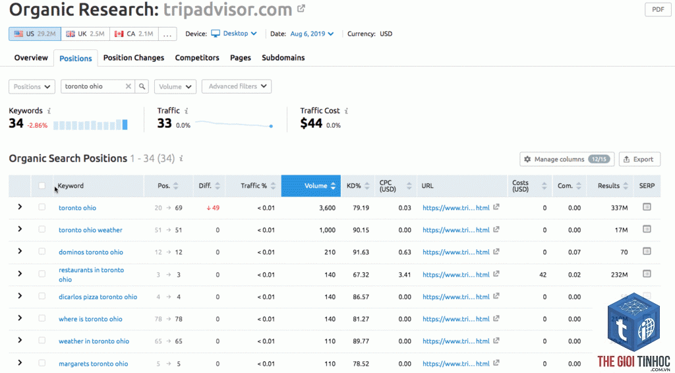Open Manage columns 12/15
Viewport: 675px width, 373px height.
pyautogui.click(x=567, y=159)
